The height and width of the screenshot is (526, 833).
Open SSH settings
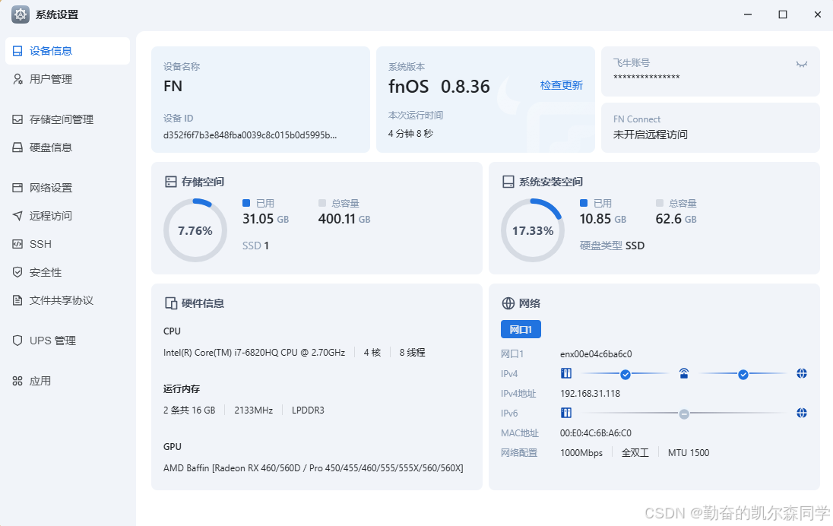click(68, 244)
